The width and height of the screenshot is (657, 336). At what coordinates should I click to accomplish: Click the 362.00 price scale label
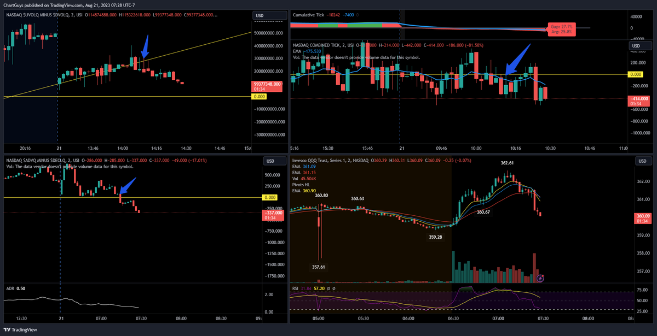(644, 181)
